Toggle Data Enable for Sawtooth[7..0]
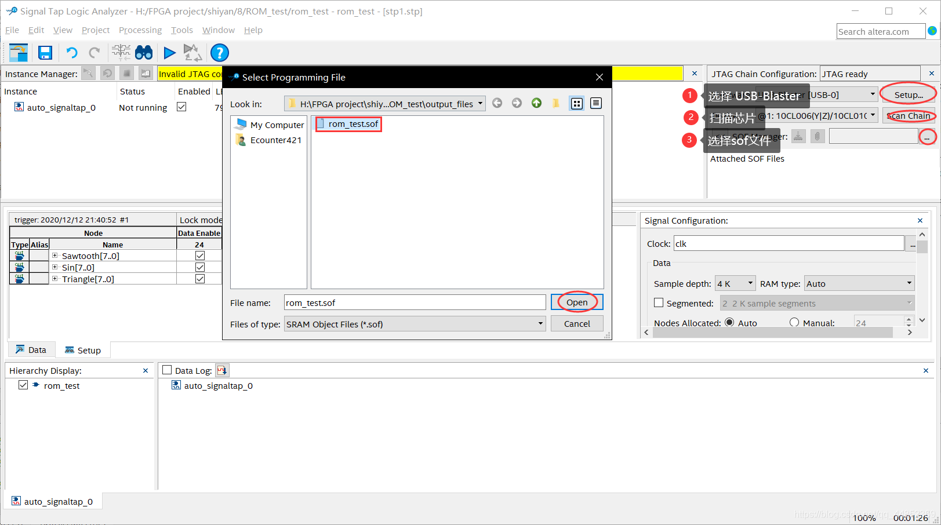Screen dimensions: 941x525 200,256
